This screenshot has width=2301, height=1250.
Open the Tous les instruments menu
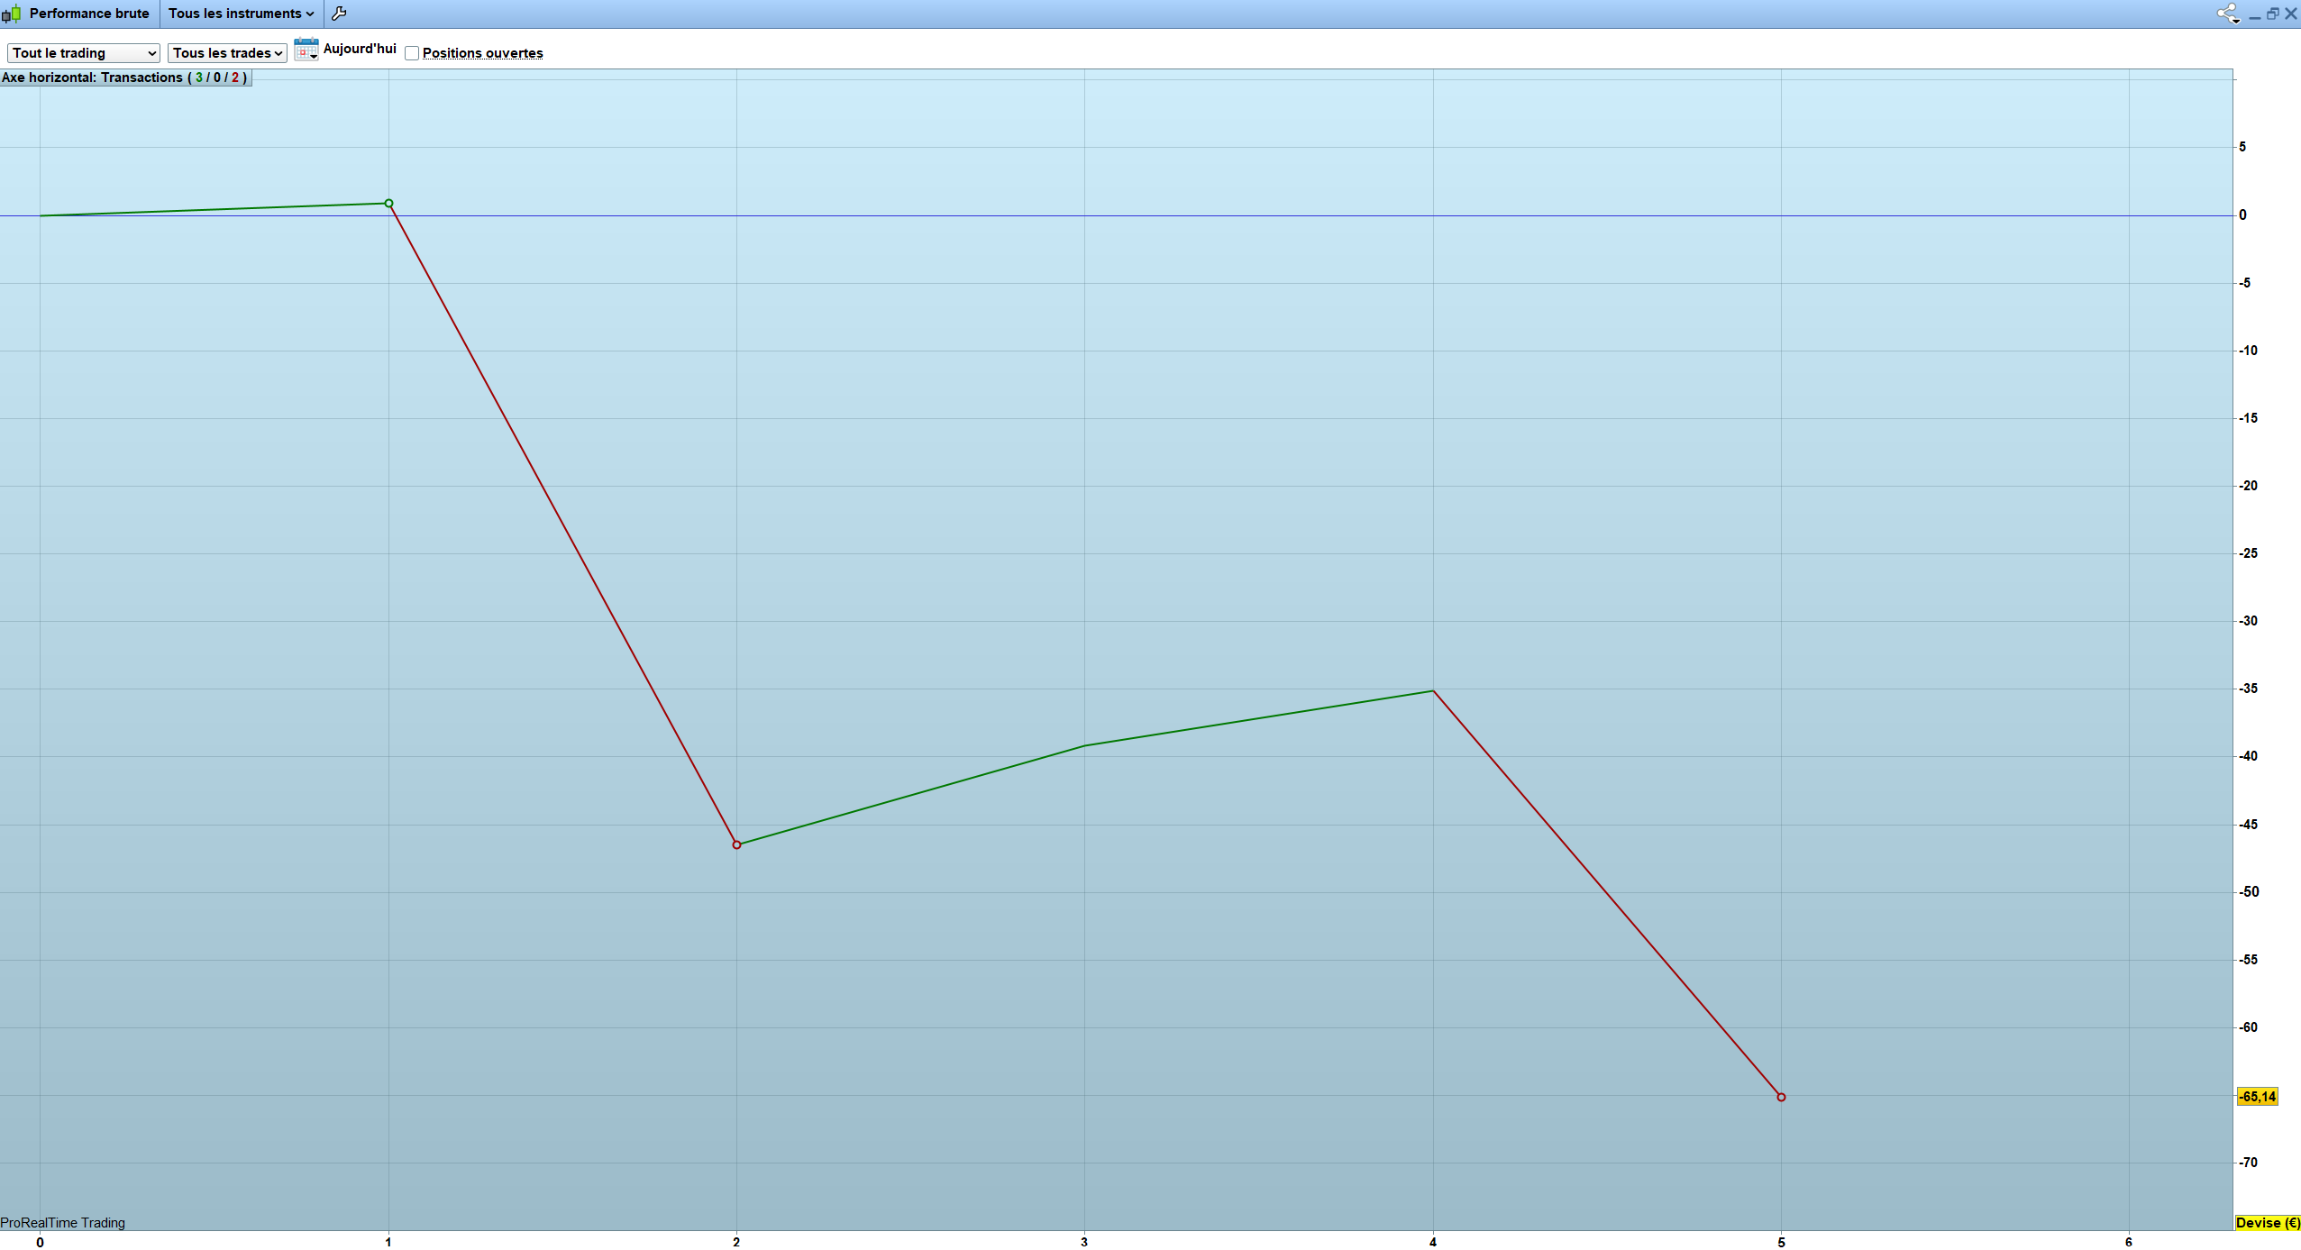[241, 14]
